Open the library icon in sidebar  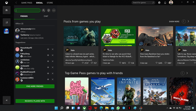click(7, 10)
